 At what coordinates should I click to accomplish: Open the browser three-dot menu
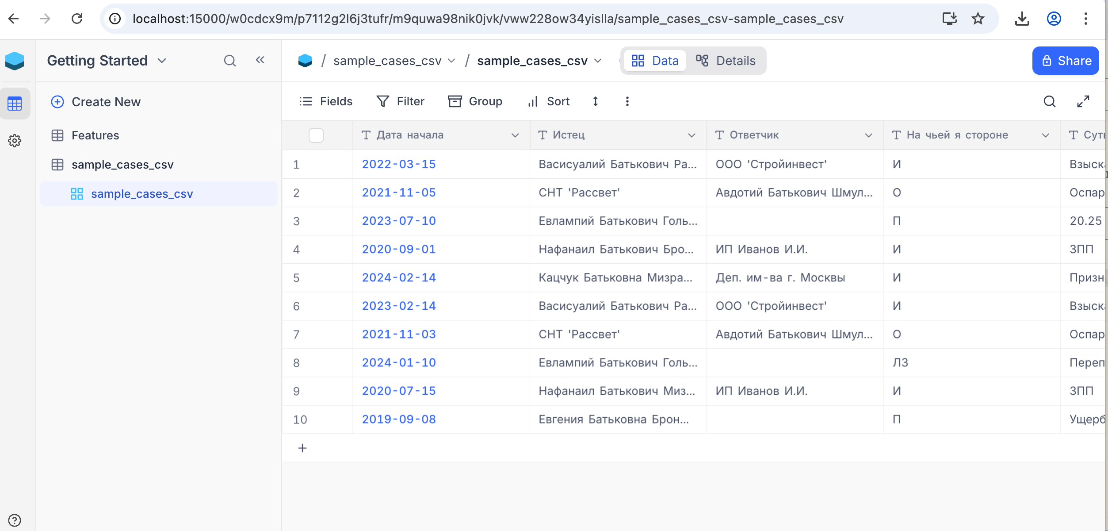tap(1086, 19)
